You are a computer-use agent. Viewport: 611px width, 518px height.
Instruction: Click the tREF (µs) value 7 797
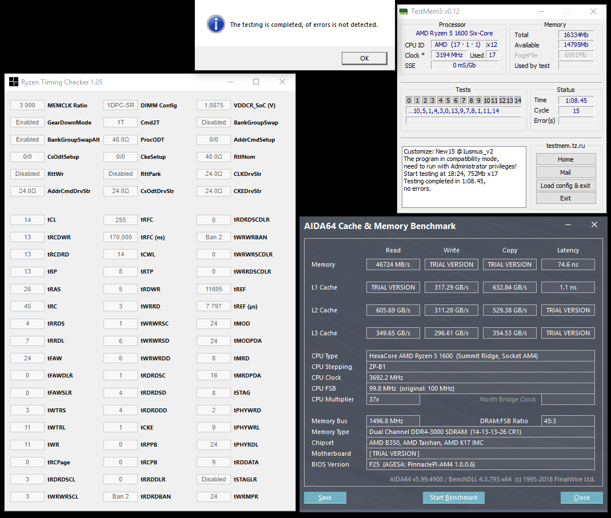tap(214, 306)
